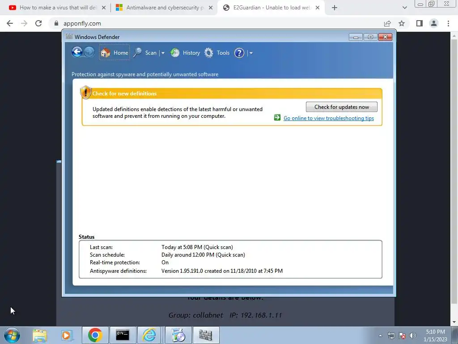This screenshot has width=458, height=344.
Task: Maximize the Windows Defender window
Action: [370, 37]
